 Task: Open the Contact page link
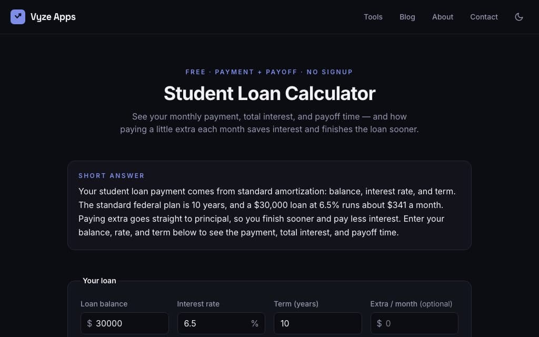(484, 17)
